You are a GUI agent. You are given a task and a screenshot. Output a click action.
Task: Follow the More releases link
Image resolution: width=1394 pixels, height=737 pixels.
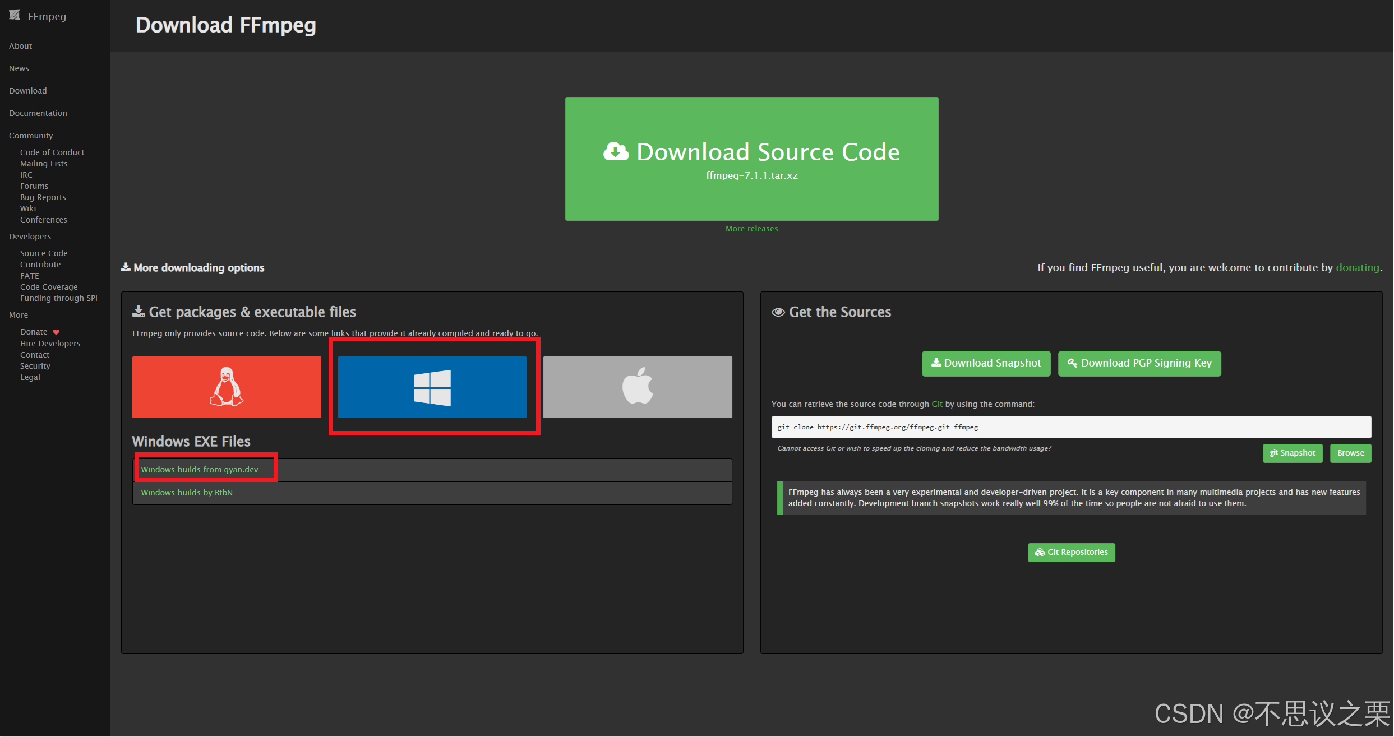pyautogui.click(x=751, y=229)
